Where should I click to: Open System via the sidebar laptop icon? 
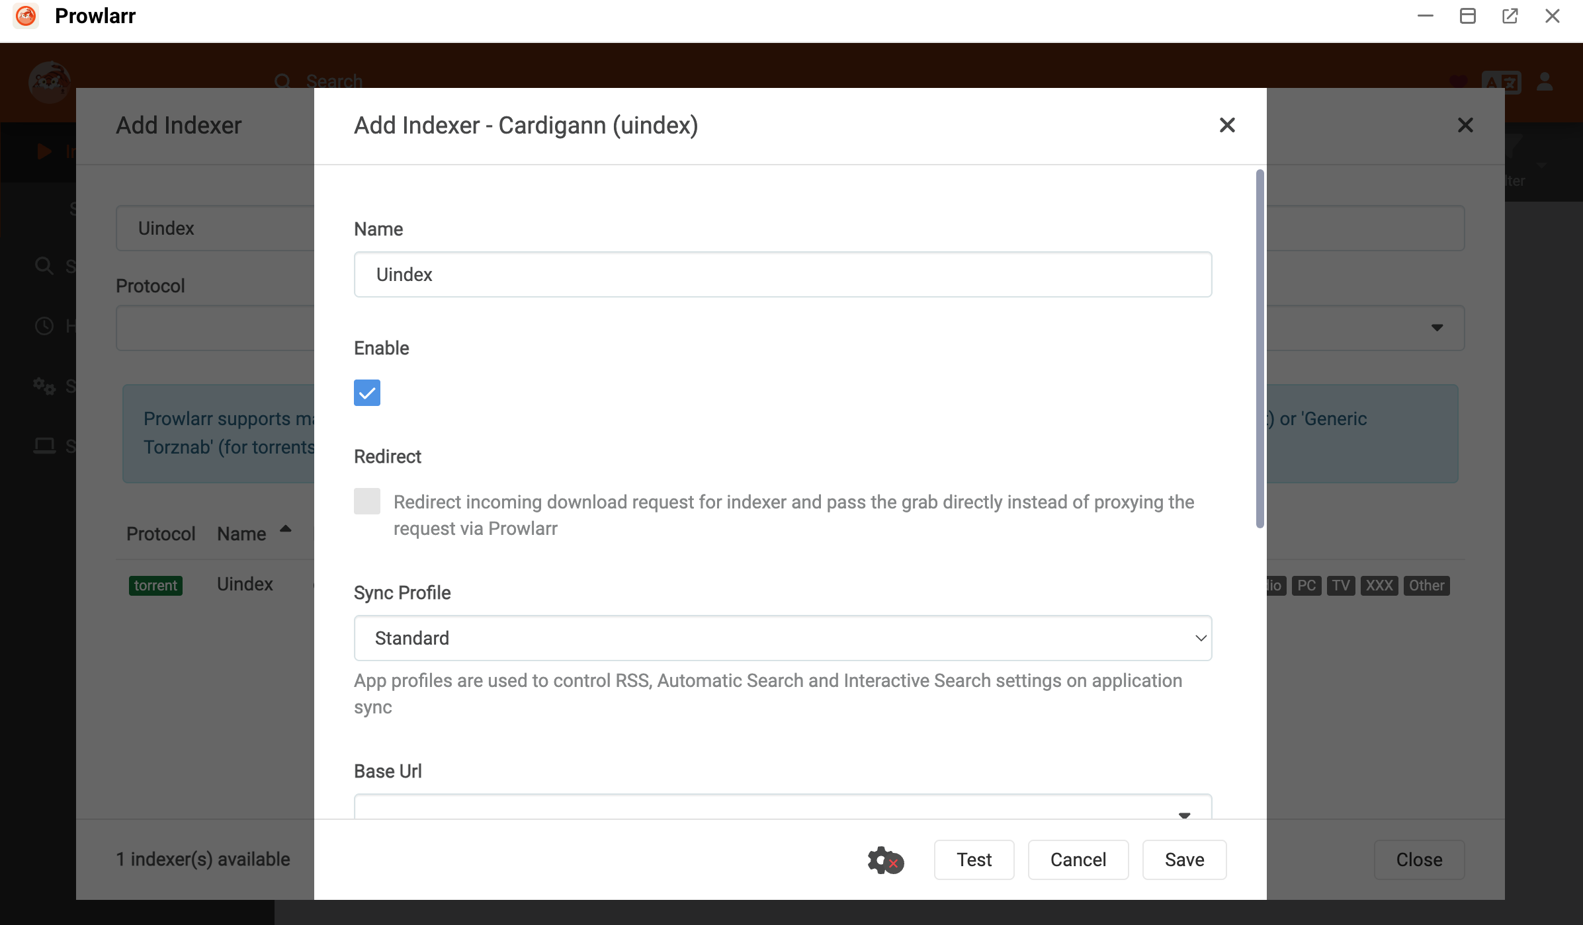pos(44,445)
